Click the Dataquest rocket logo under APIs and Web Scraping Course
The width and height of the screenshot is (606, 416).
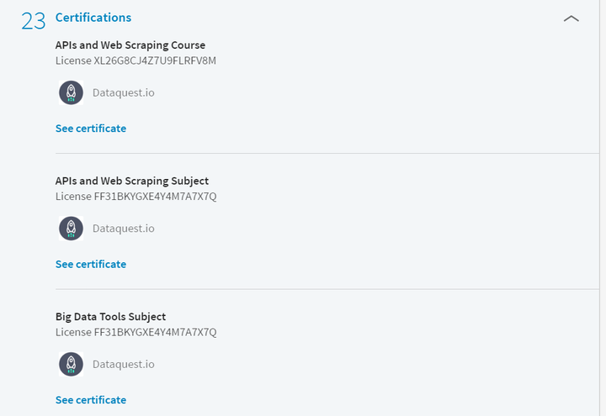coord(71,92)
